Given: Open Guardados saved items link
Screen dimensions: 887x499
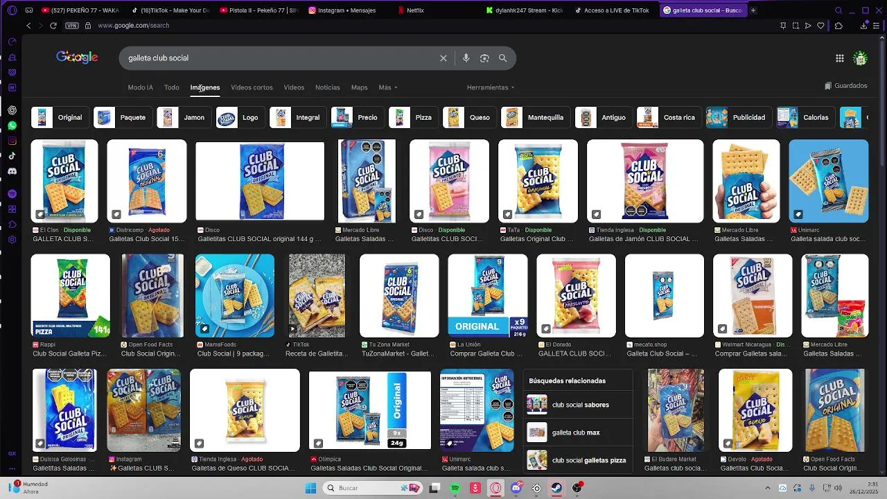Looking at the screenshot, I should tap(845, 86).
